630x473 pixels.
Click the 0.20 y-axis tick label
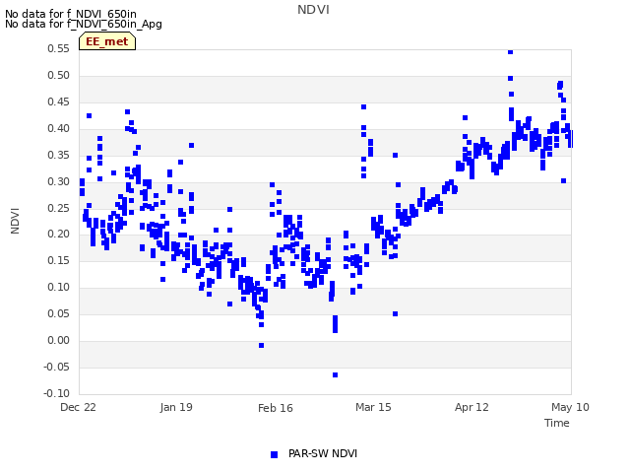click(x=59, y=235)
